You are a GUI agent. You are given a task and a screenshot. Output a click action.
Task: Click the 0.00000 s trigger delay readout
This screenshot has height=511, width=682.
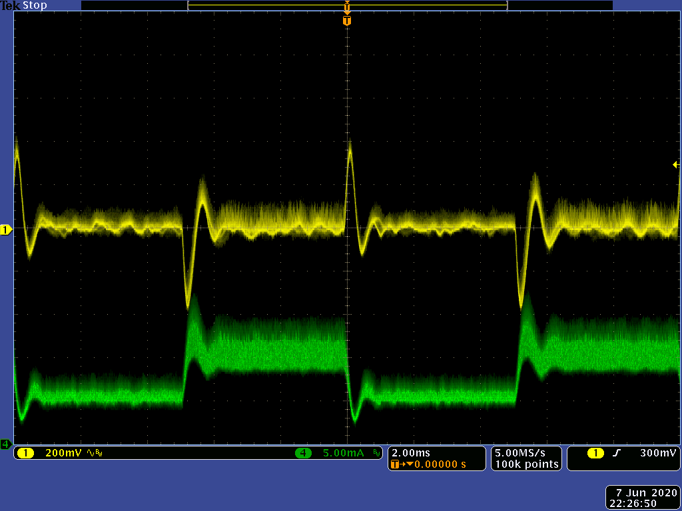440,464
